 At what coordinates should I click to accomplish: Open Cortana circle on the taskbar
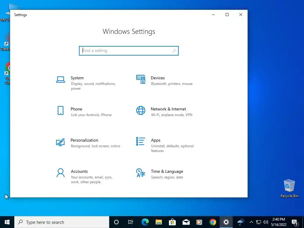pyautogui.click(x=116, y=222)
